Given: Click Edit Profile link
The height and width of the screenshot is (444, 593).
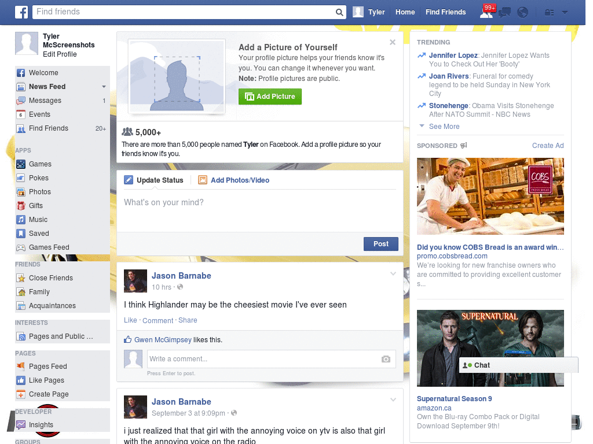Looking at the screenshot, I should tap(60, 54).
